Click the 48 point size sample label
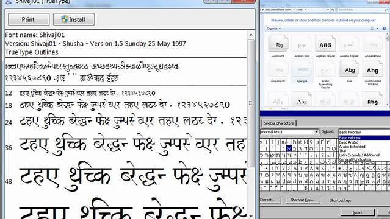 click(9, 181)
